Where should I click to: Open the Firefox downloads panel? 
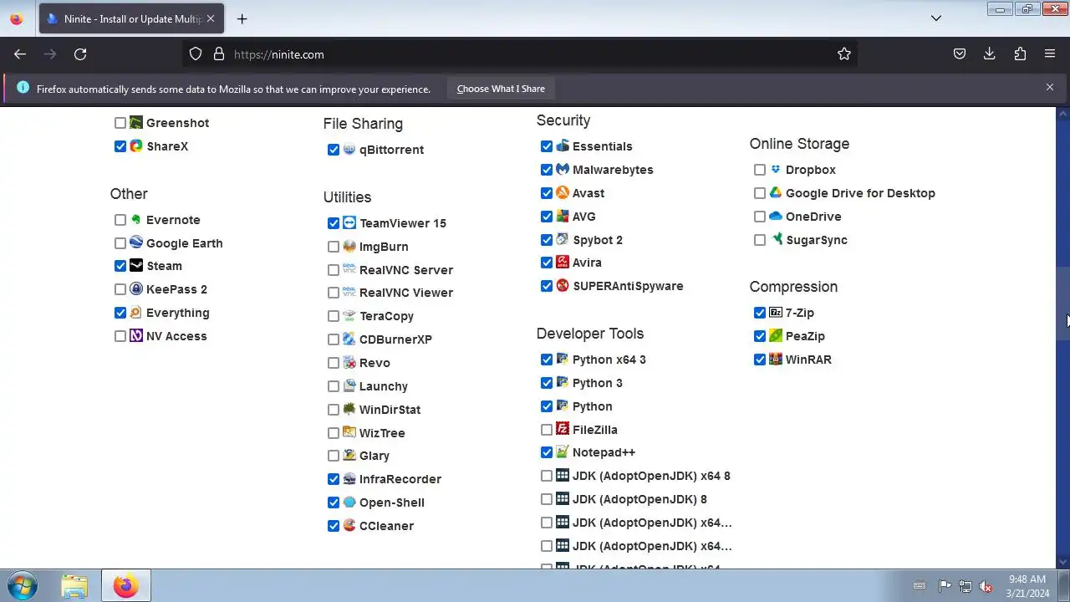[990, 54]
